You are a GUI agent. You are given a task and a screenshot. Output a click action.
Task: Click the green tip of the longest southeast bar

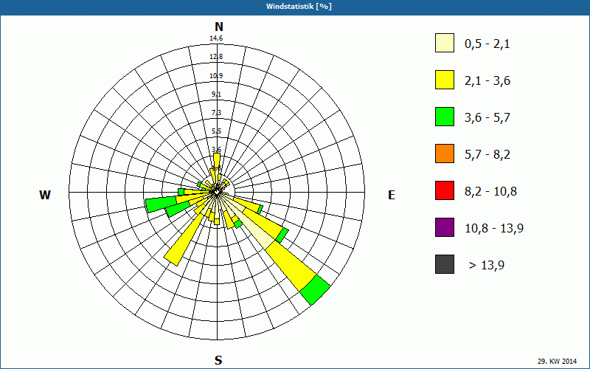point(315,290)
